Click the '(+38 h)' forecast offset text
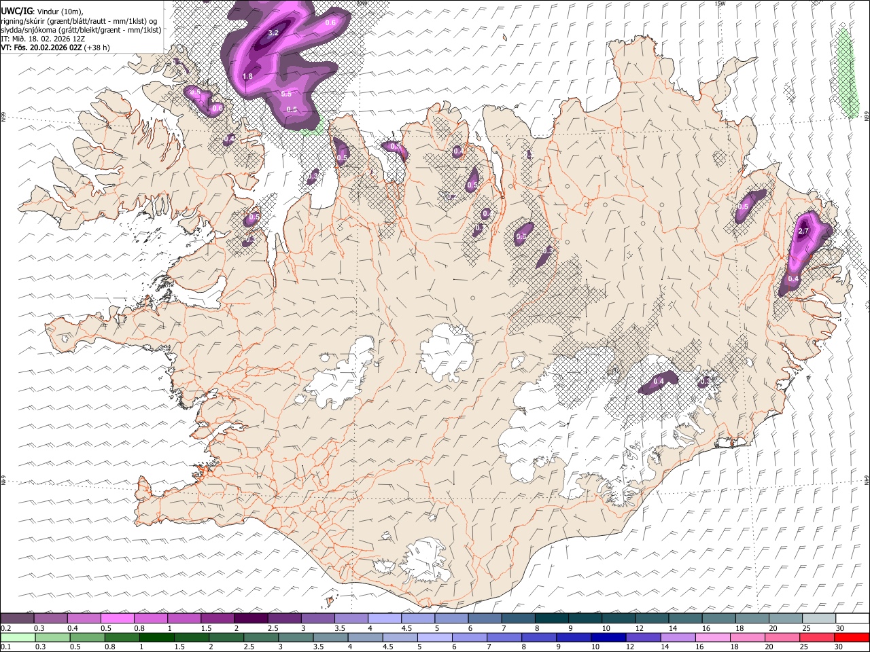This screenshot has width=870, height=652. tap(97, 48)
